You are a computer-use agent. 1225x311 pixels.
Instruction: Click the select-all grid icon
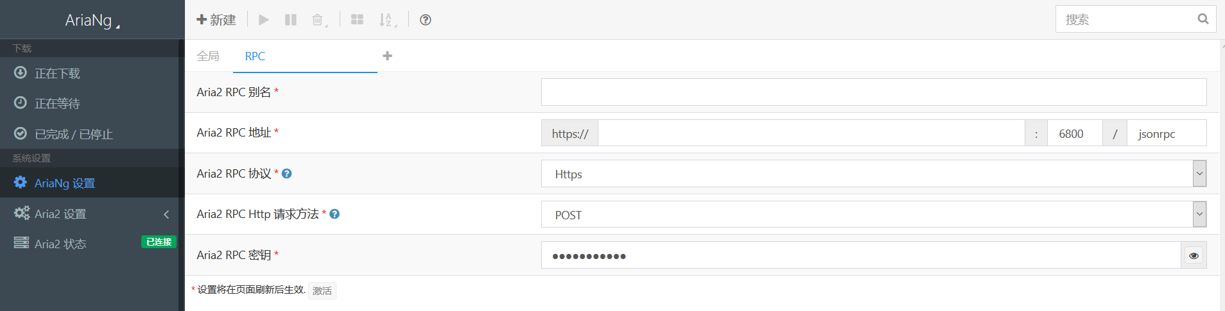(x=357, y=20)
